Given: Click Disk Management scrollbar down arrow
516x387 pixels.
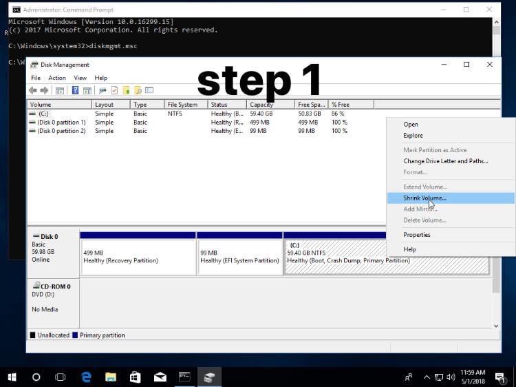Looking at the screenshot, I should point(496,326).
